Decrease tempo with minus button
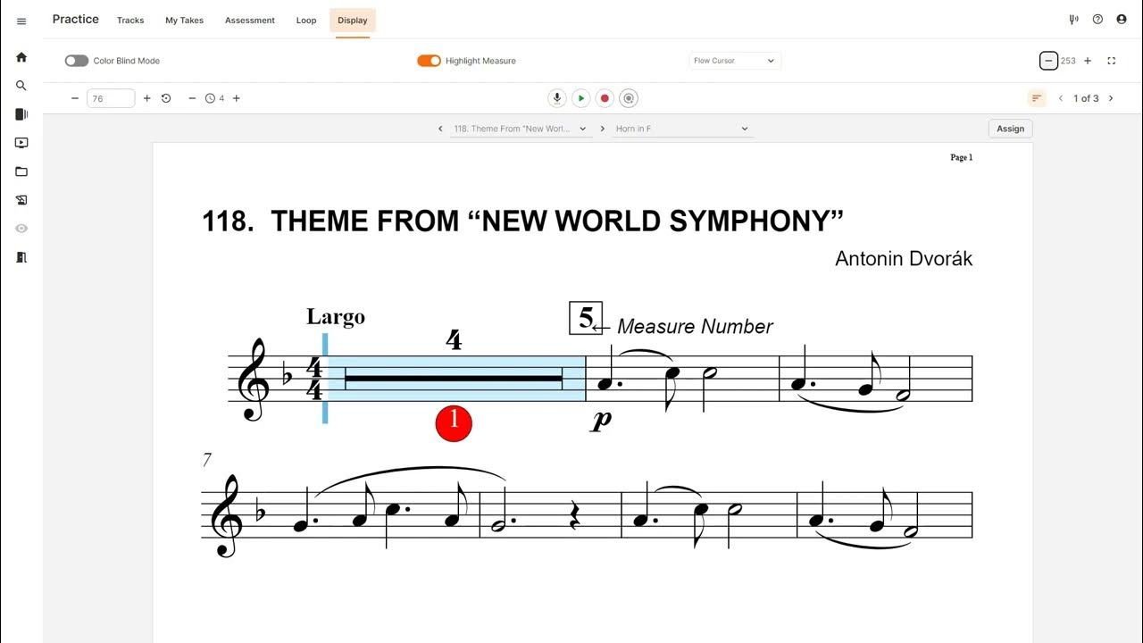 (x=75, y=98)
